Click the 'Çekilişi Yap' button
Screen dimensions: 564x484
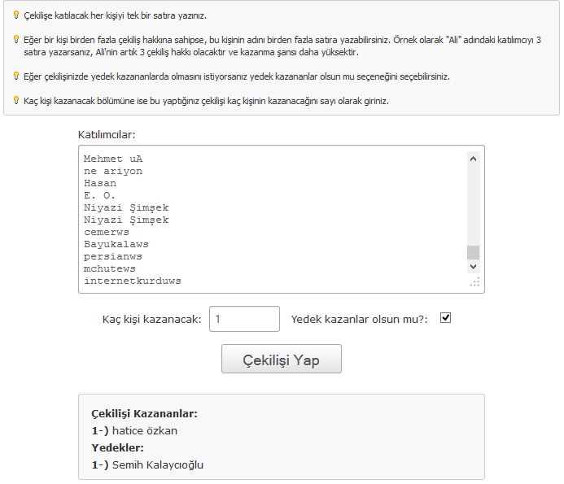pyautogui.click(x=282, y=359)
